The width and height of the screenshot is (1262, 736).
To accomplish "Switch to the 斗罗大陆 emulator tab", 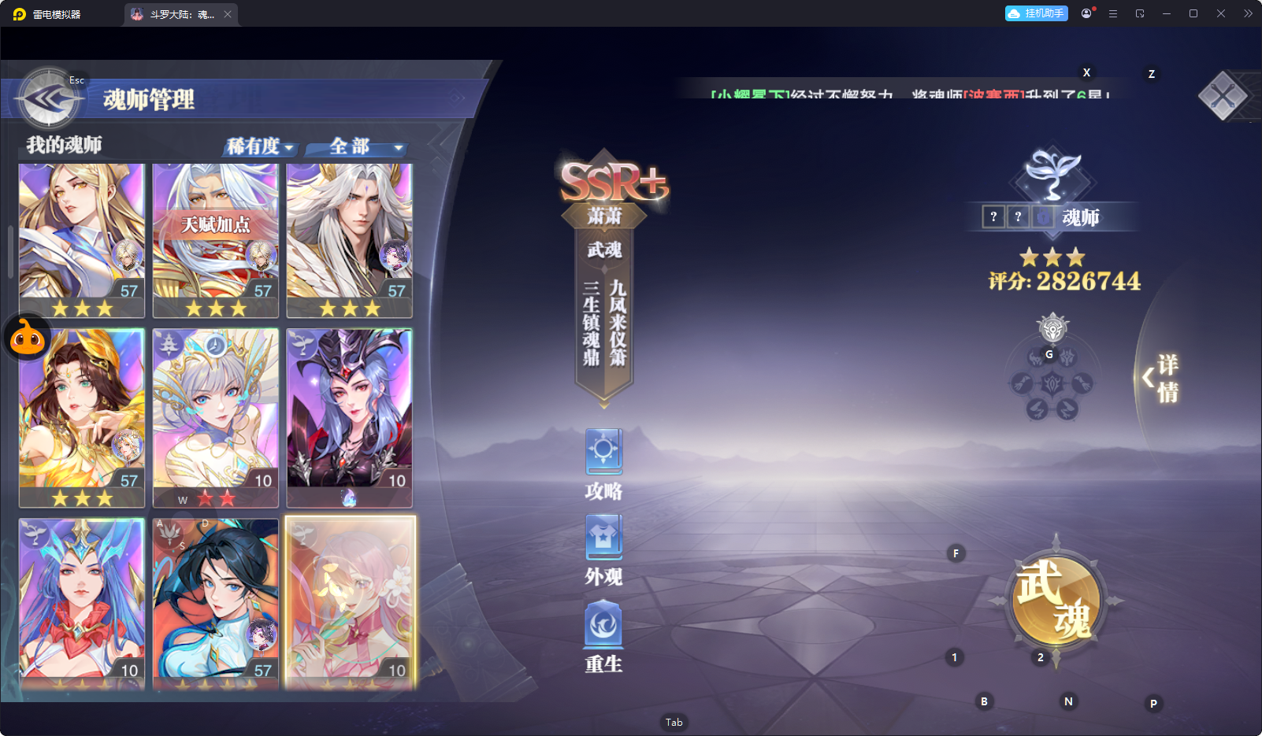I will (x=180, y=14).
